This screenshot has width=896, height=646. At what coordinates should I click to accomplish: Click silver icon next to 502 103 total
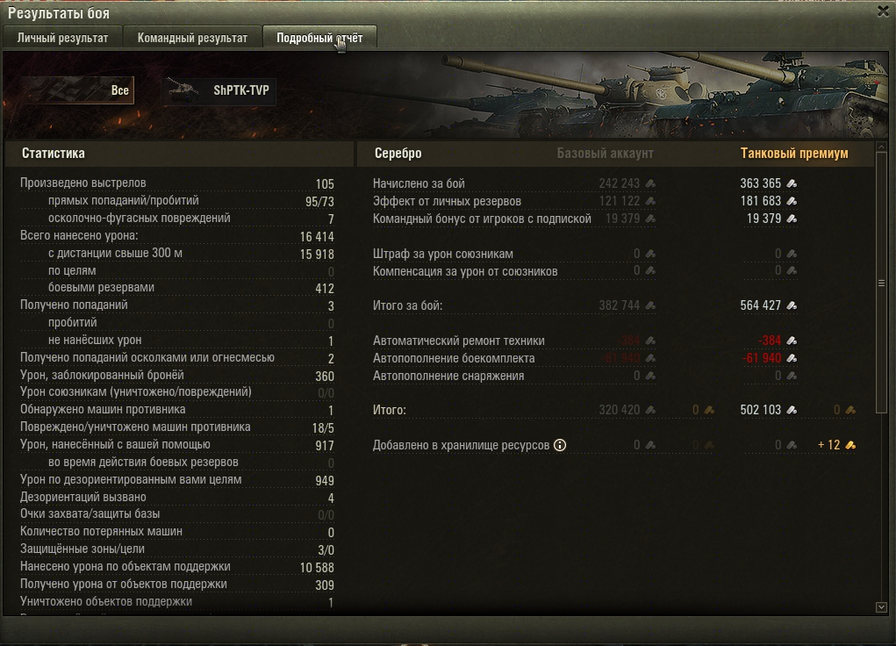792,410
